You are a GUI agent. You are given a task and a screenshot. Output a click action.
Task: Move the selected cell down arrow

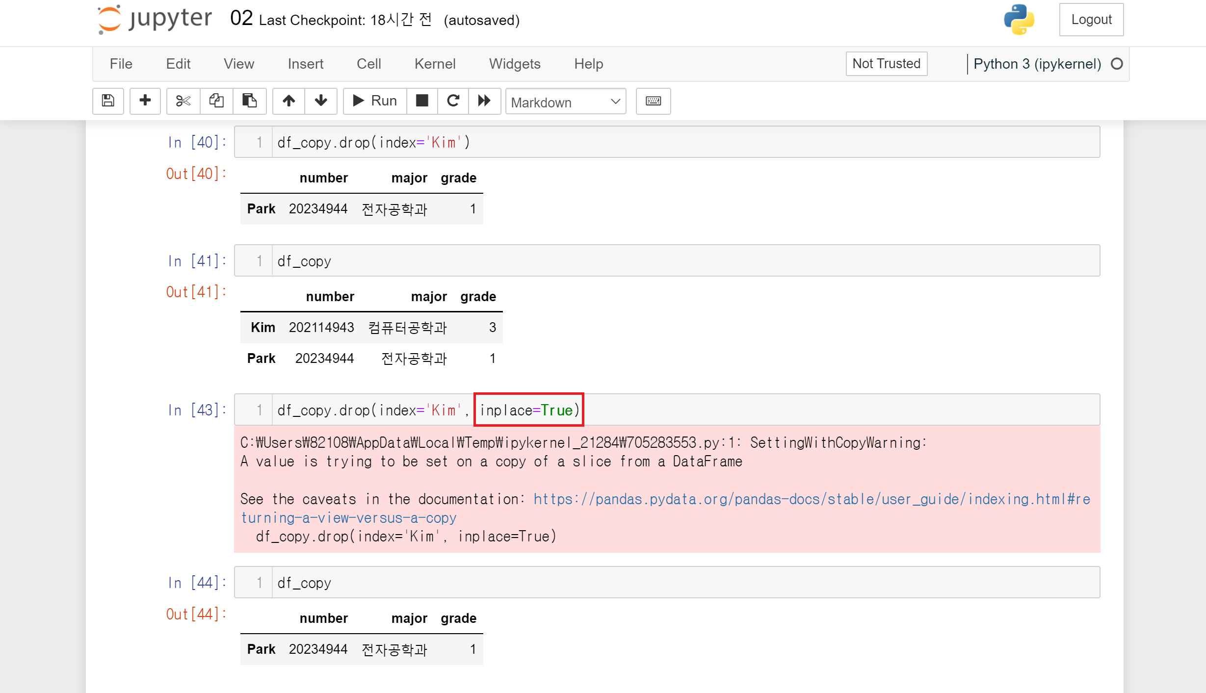tap(321, 101)
